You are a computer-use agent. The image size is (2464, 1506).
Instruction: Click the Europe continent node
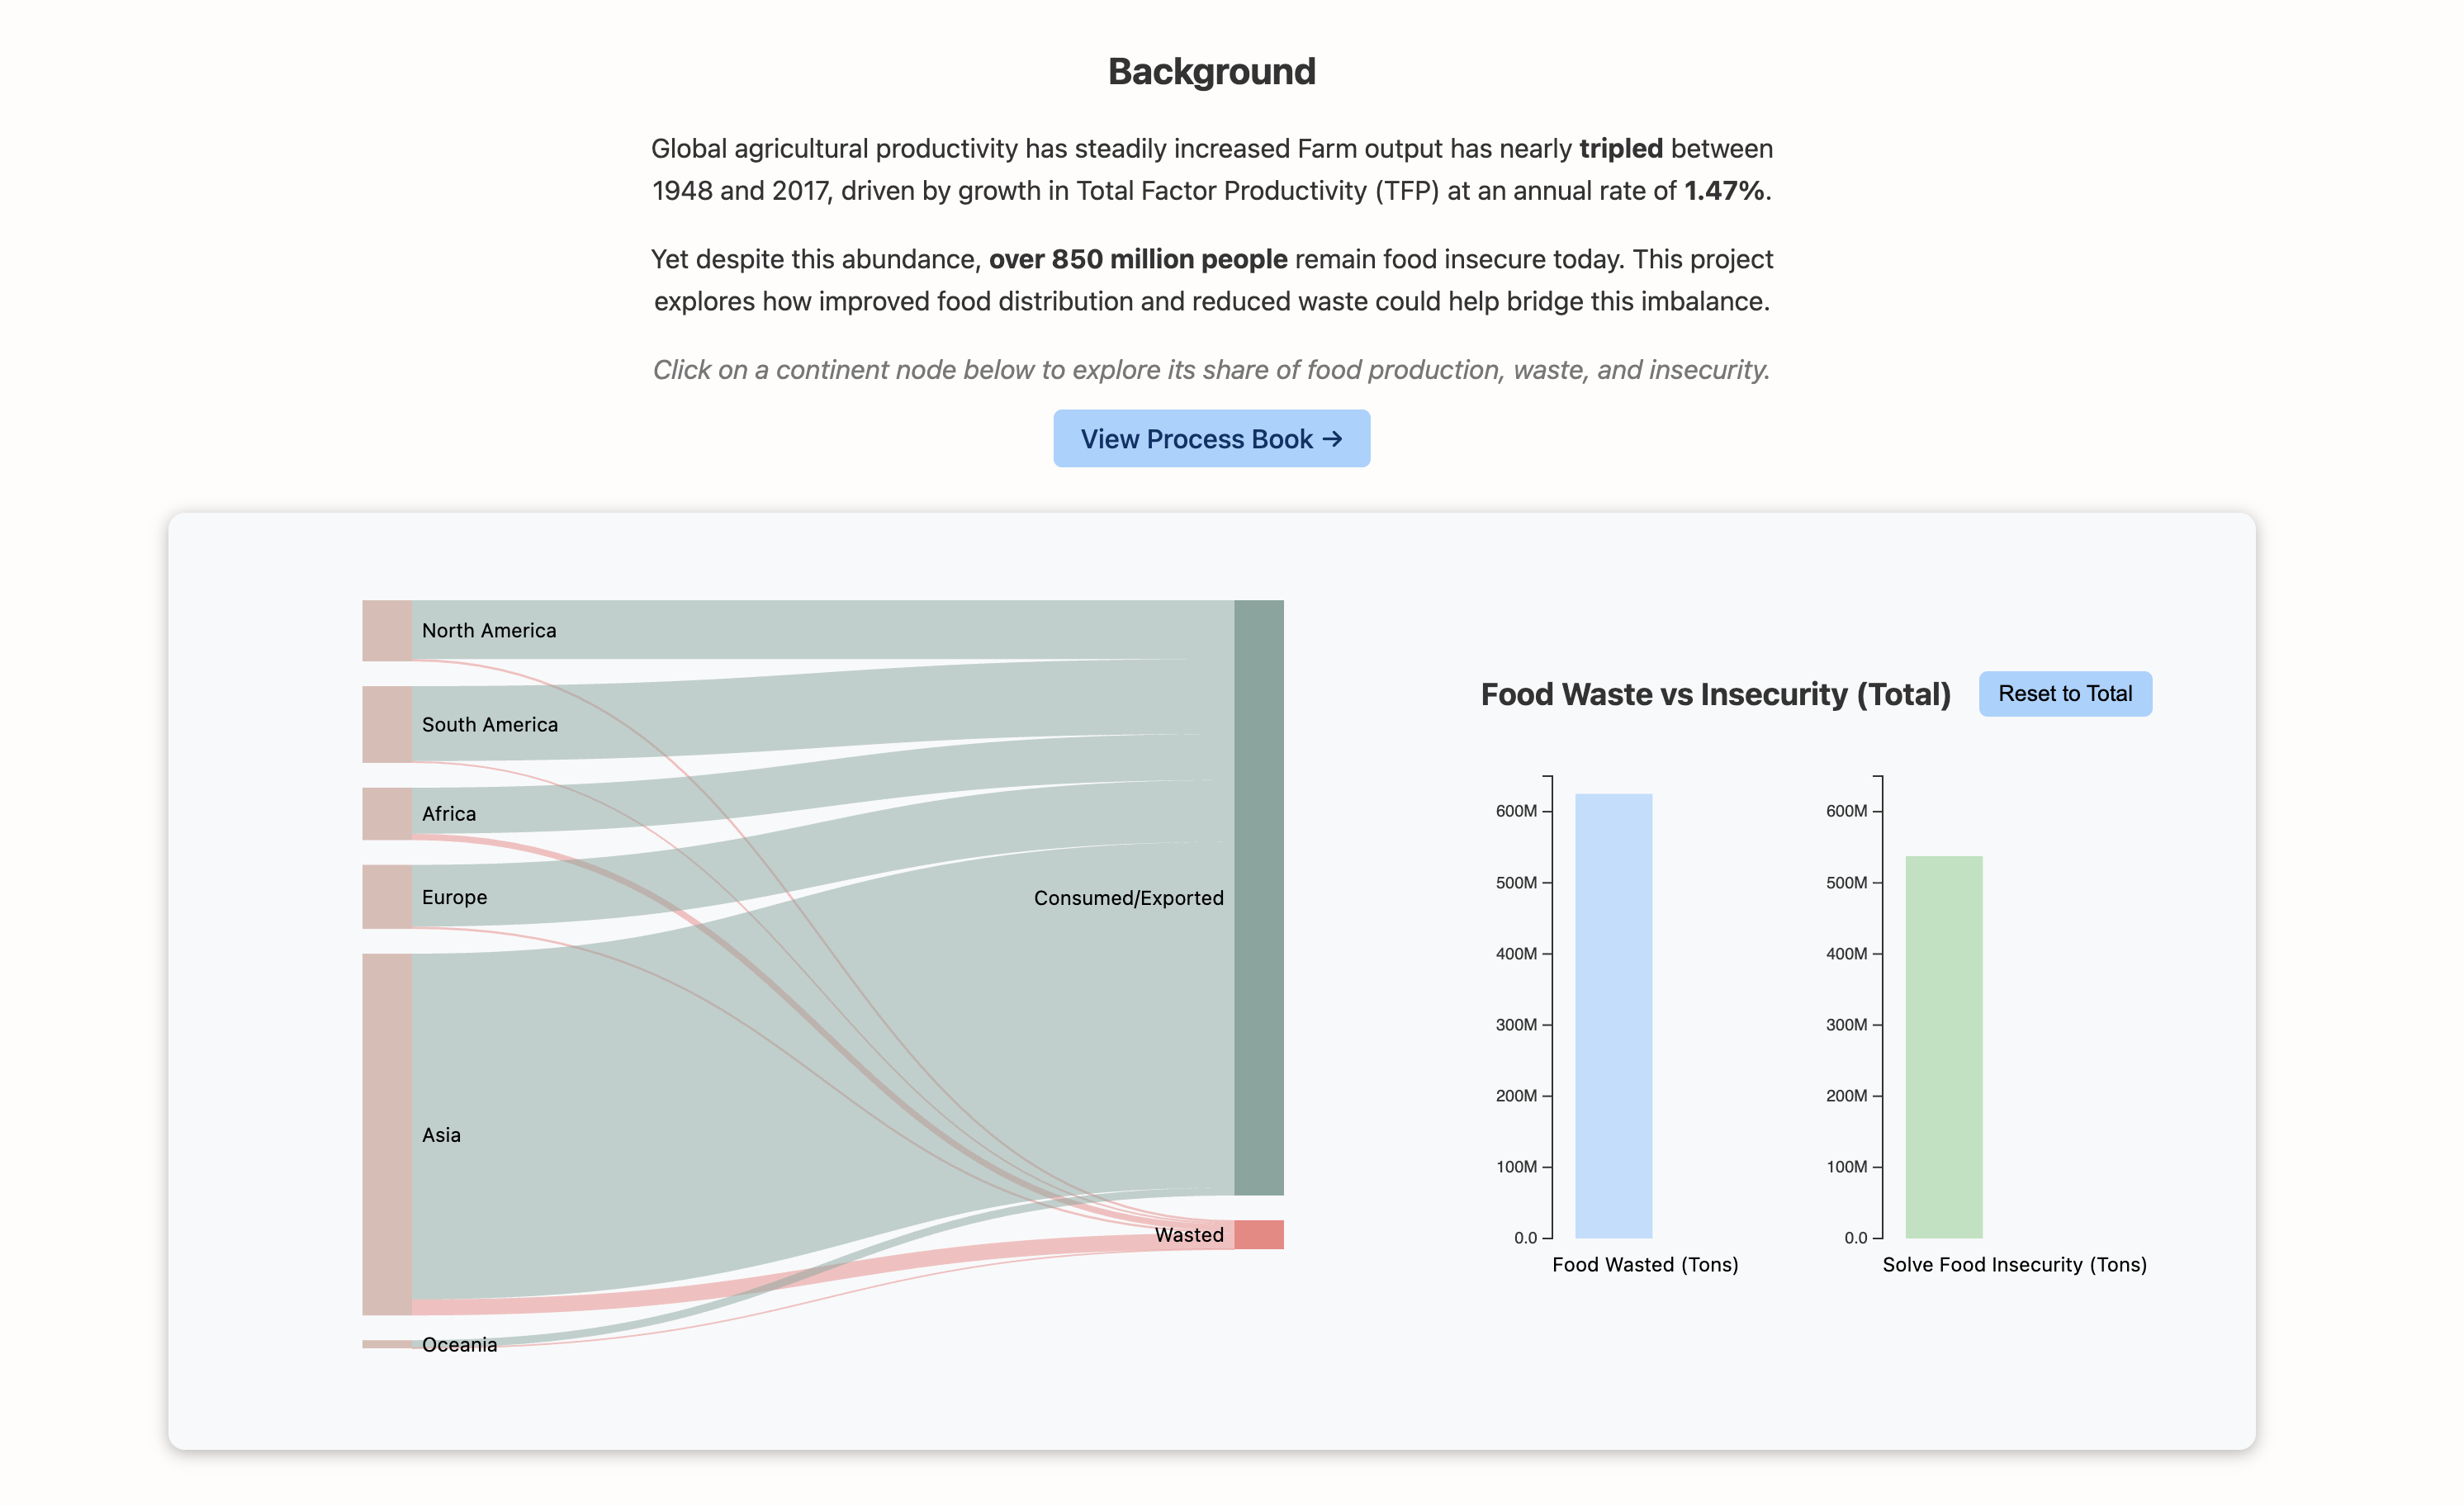(x=386, y=896)
